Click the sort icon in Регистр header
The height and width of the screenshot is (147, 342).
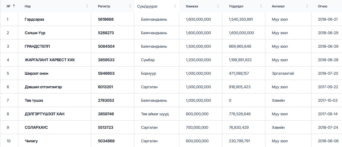coord(130,6)
